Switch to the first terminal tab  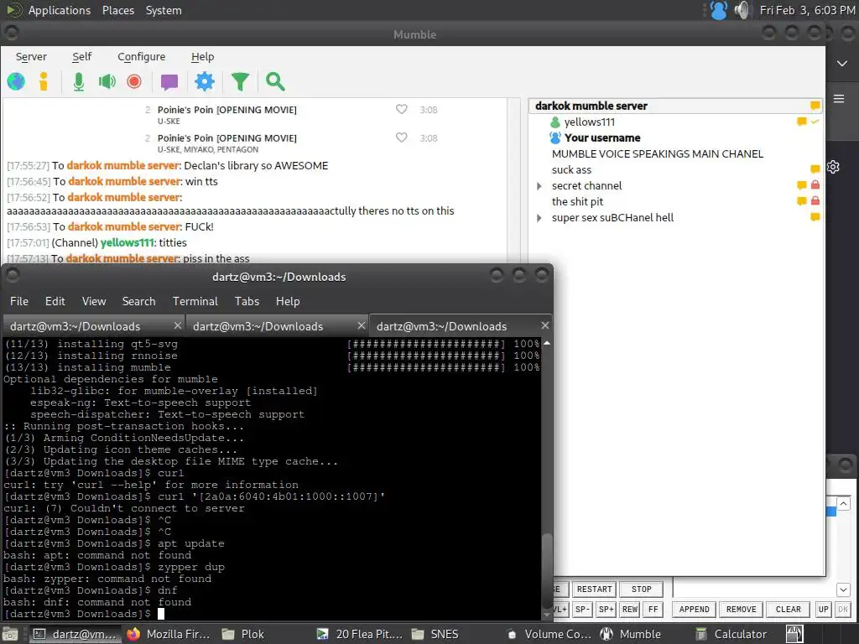tap(94, 326)
